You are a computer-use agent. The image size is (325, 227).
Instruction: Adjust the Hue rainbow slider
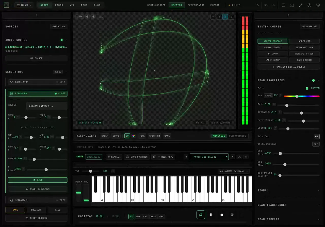pos(302,96)
